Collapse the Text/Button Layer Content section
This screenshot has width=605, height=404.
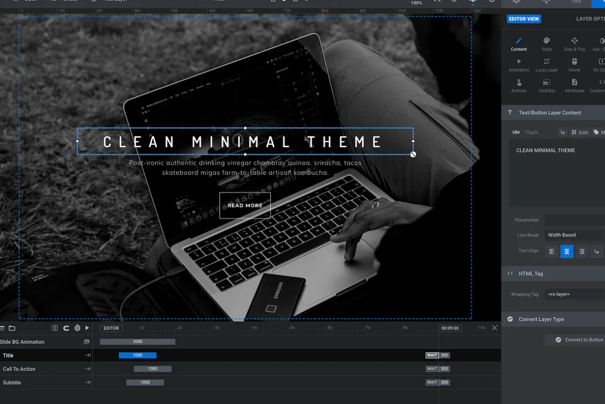tap(553, 113)
